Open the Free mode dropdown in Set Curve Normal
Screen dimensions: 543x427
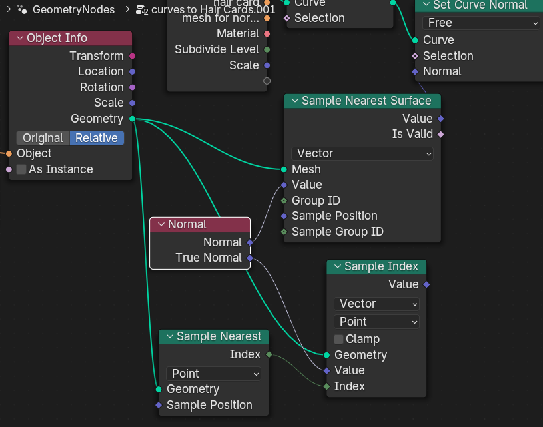coord(480,23)
